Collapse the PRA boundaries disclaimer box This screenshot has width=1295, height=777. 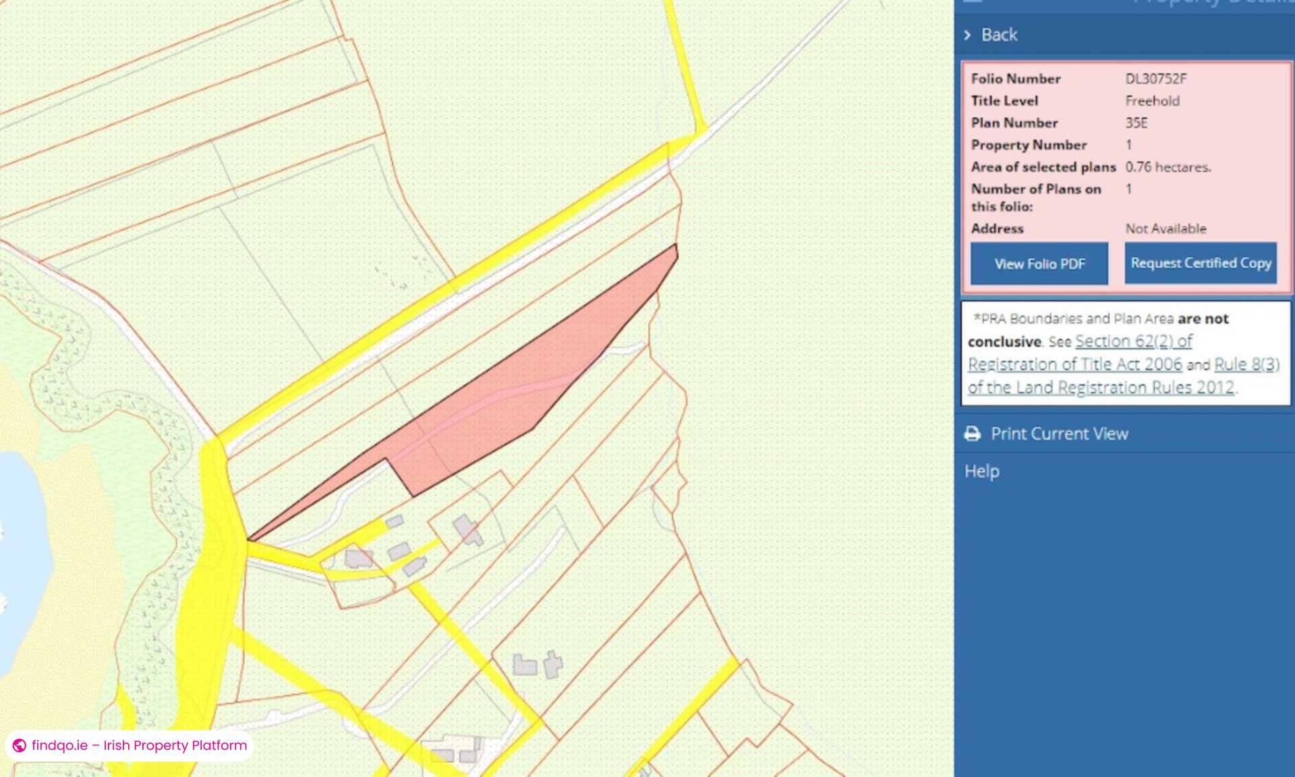click(x=1123, y=352)
